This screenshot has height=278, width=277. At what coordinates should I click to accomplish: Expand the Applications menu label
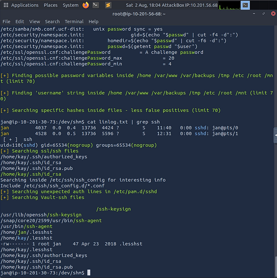point(25,5)
